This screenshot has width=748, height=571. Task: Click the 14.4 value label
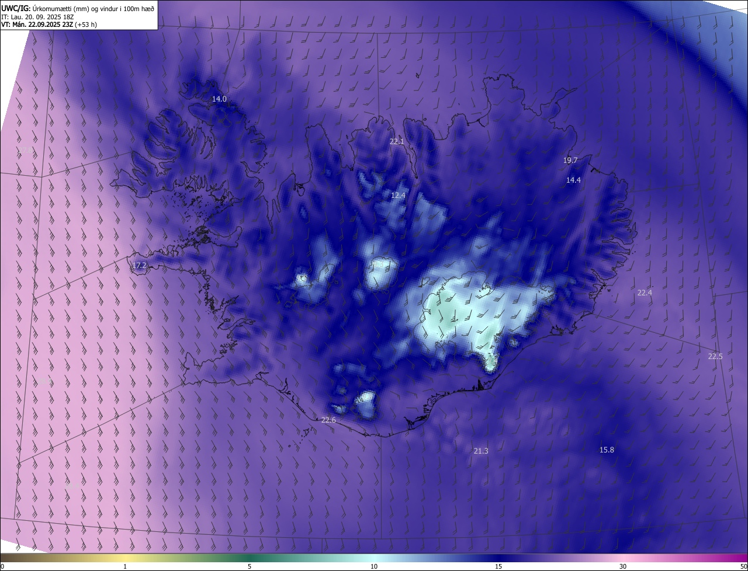573,180
